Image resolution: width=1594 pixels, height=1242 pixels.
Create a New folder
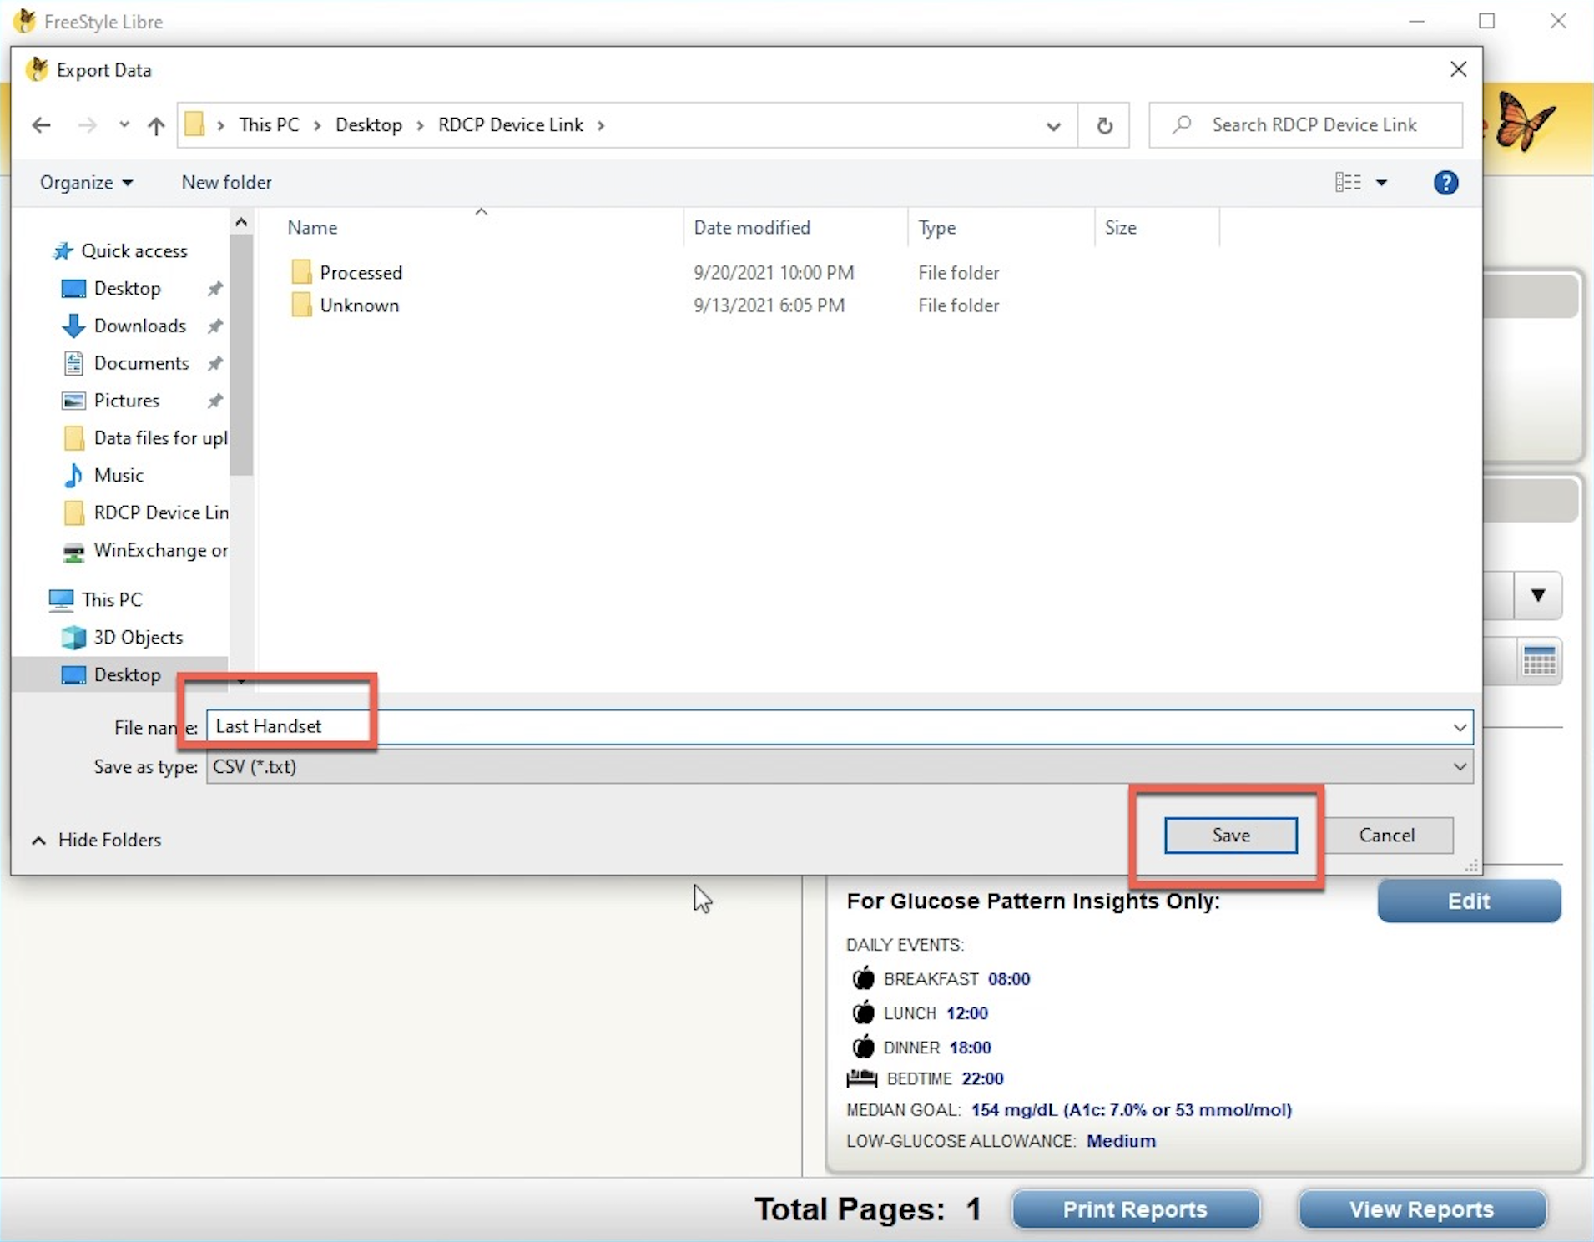(226, 183)
